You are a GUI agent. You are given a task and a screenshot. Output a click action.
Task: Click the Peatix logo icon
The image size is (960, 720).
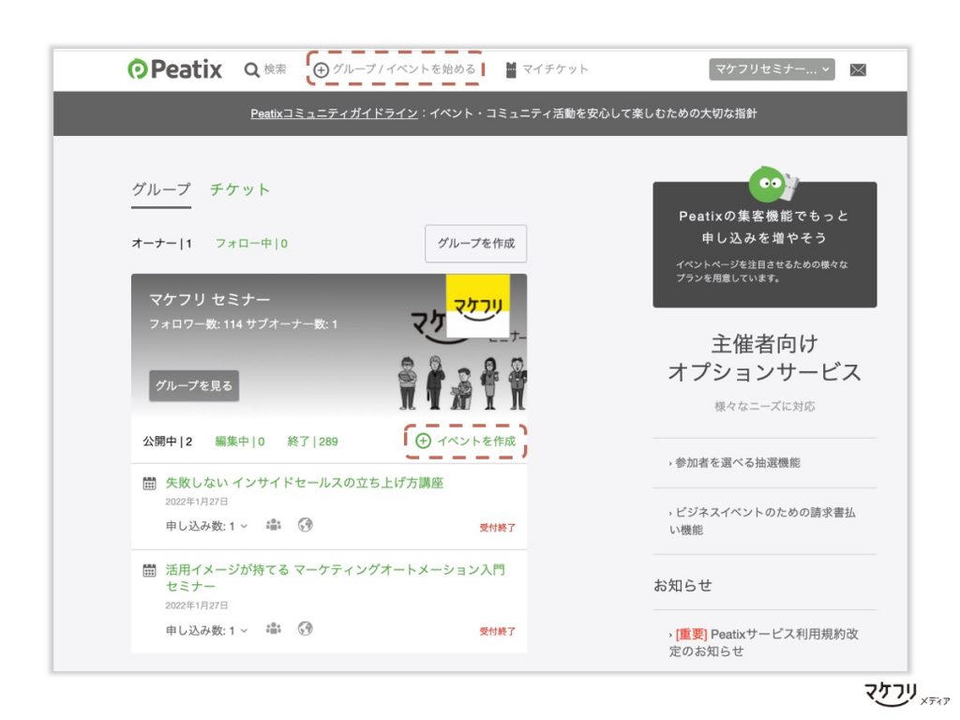click(139, 68)
